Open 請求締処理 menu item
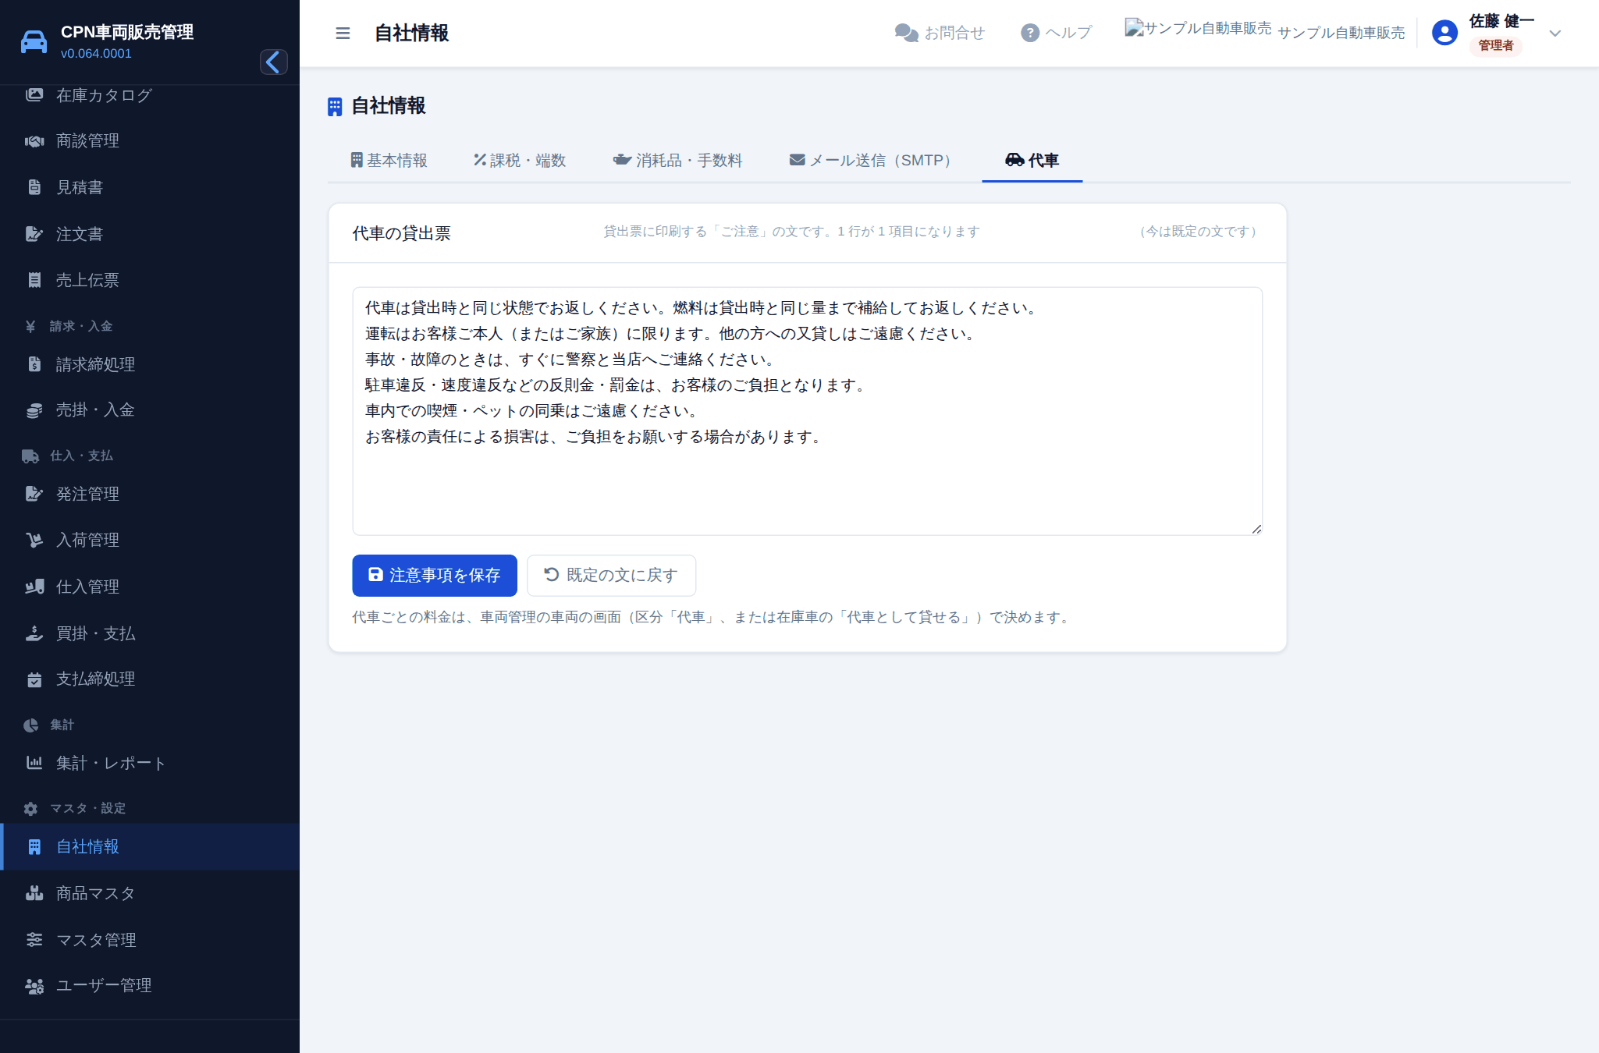This screenshot has height=1053, width=1599. pos(150,364)
